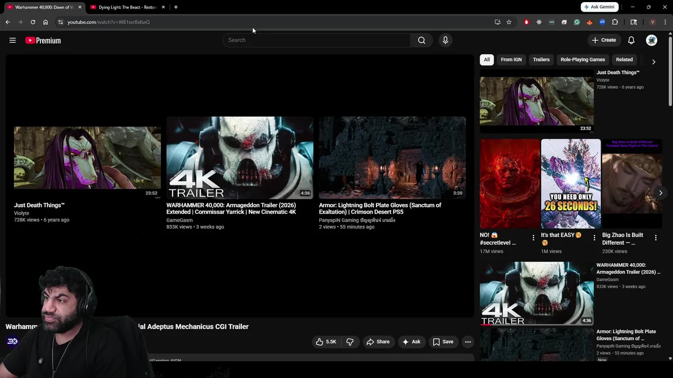Click the endscreen title 'WARHAMMER 40,000: Armageddon Trailer (2026)'
Image resolution: width=673 pixels, height=378 pixels.
click(x=231, y=208)
